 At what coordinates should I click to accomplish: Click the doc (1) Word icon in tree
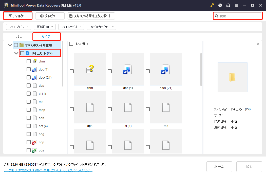34,69
